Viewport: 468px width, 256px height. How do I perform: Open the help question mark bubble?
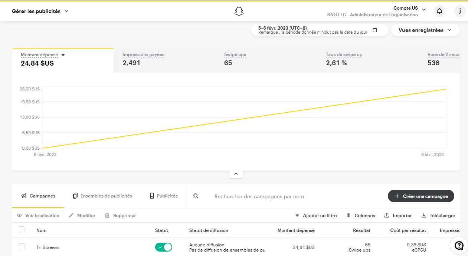click(459, 246)
